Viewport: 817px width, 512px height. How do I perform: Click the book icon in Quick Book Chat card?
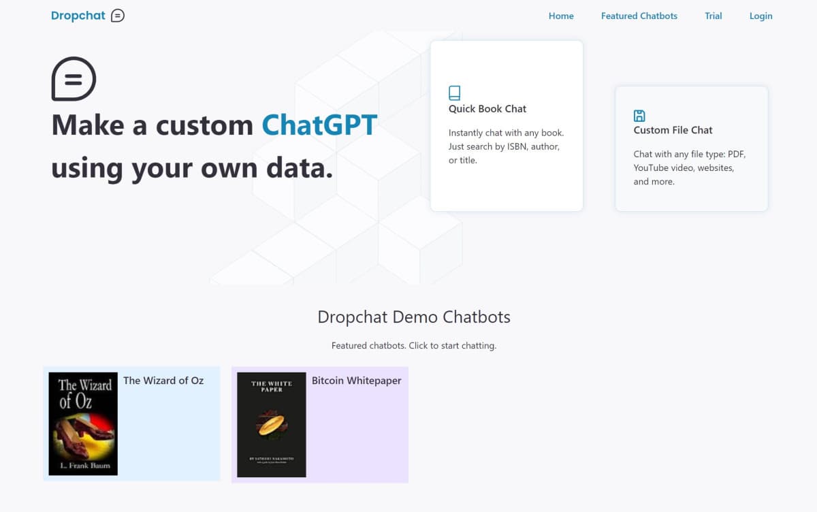coord(454,93)
